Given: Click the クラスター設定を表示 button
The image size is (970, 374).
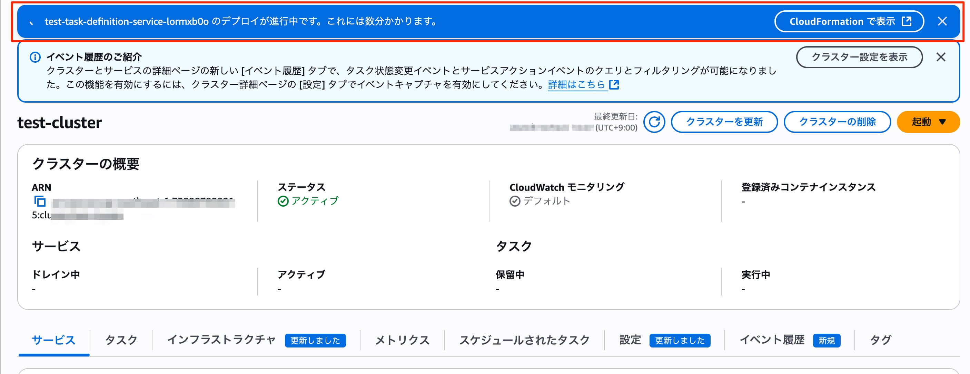Looking at the screenshot, I should [x=859, y=57].
